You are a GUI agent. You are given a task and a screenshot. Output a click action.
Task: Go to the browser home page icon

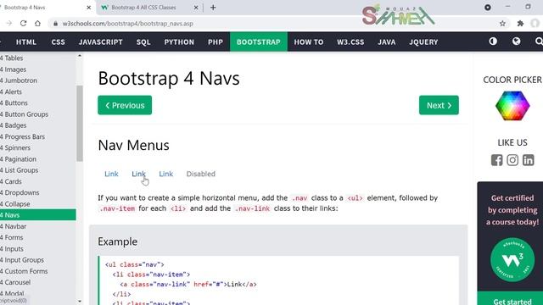[x=37, y=24]
